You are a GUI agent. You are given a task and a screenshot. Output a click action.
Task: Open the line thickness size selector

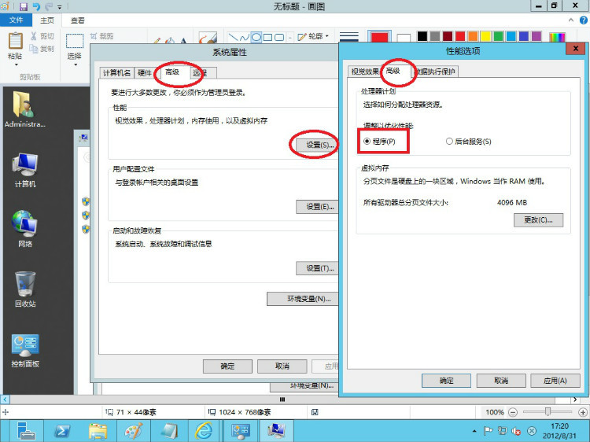coord(348,36)
